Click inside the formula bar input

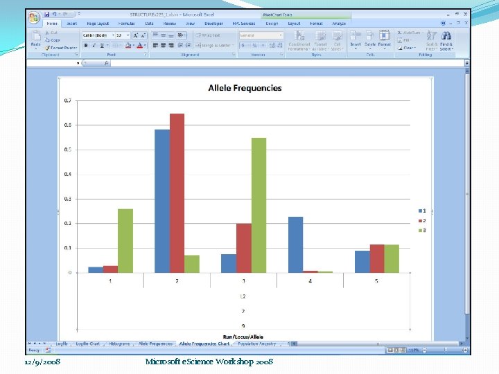[x=288, y=63]
